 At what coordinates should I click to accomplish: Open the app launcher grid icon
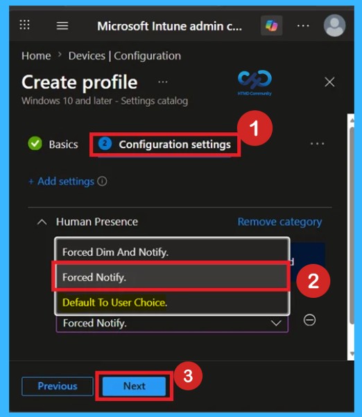click(x=25, y=25)
